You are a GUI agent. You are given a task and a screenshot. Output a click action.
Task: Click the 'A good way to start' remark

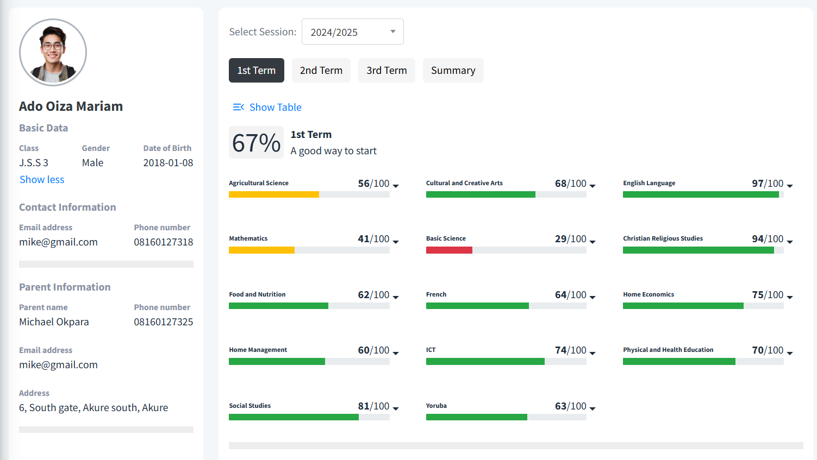pos(333,150)
